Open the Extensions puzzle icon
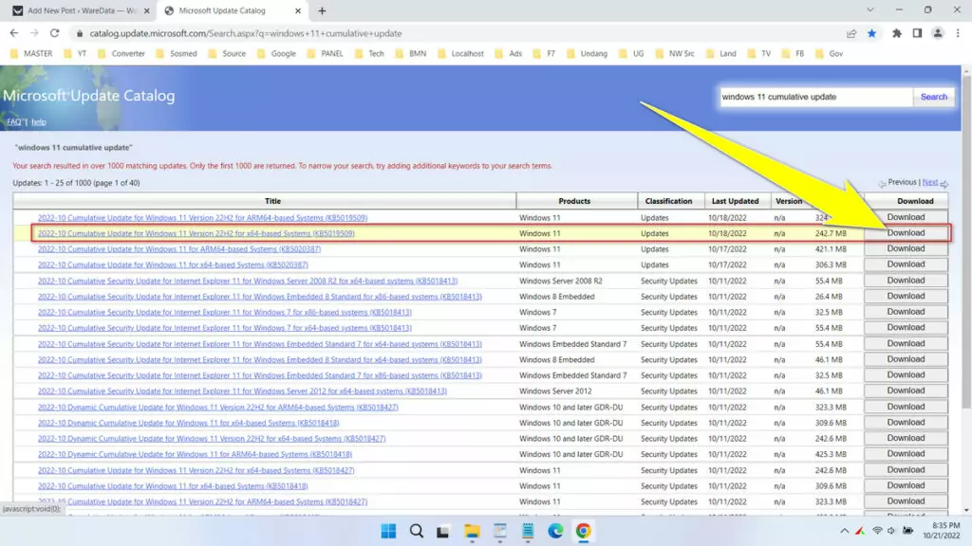This screenshot has width=972, height=546. pos(896,33)
